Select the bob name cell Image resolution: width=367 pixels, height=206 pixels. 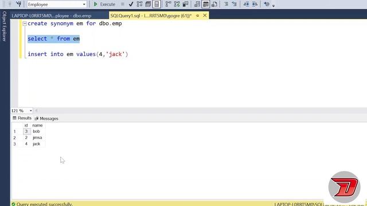pos(38,131)
